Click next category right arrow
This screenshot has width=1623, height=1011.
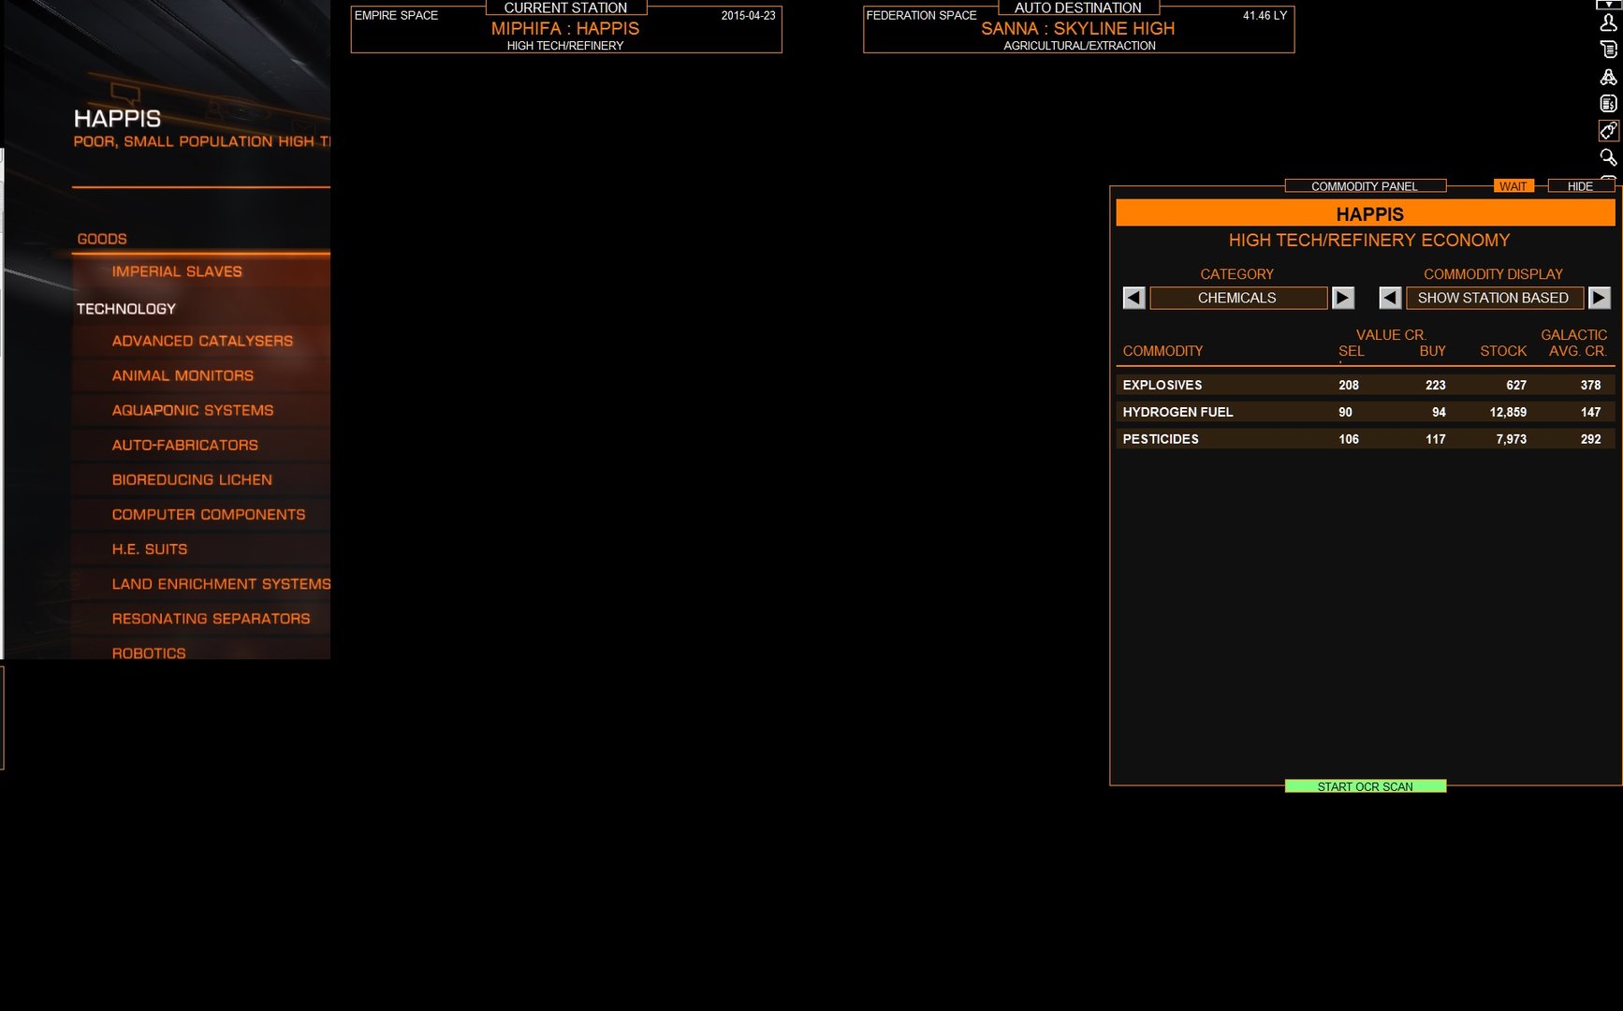(x=1343, y=298)
